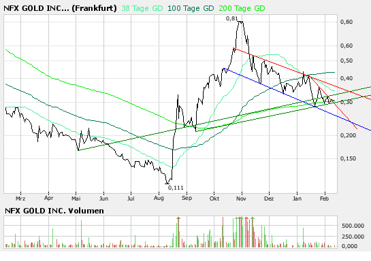Click the 'Sep' month label
Screen dimensions: 371x261
[x=187, y=198]
